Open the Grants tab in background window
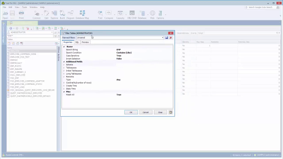The image size is (283, 159). pyautogui.click(x=194, y=33)
